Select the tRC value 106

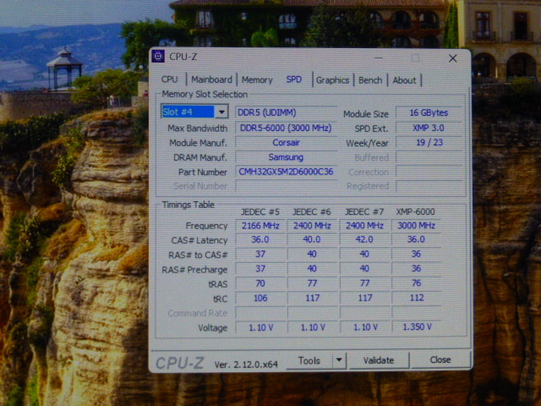(x=260, y=298)
